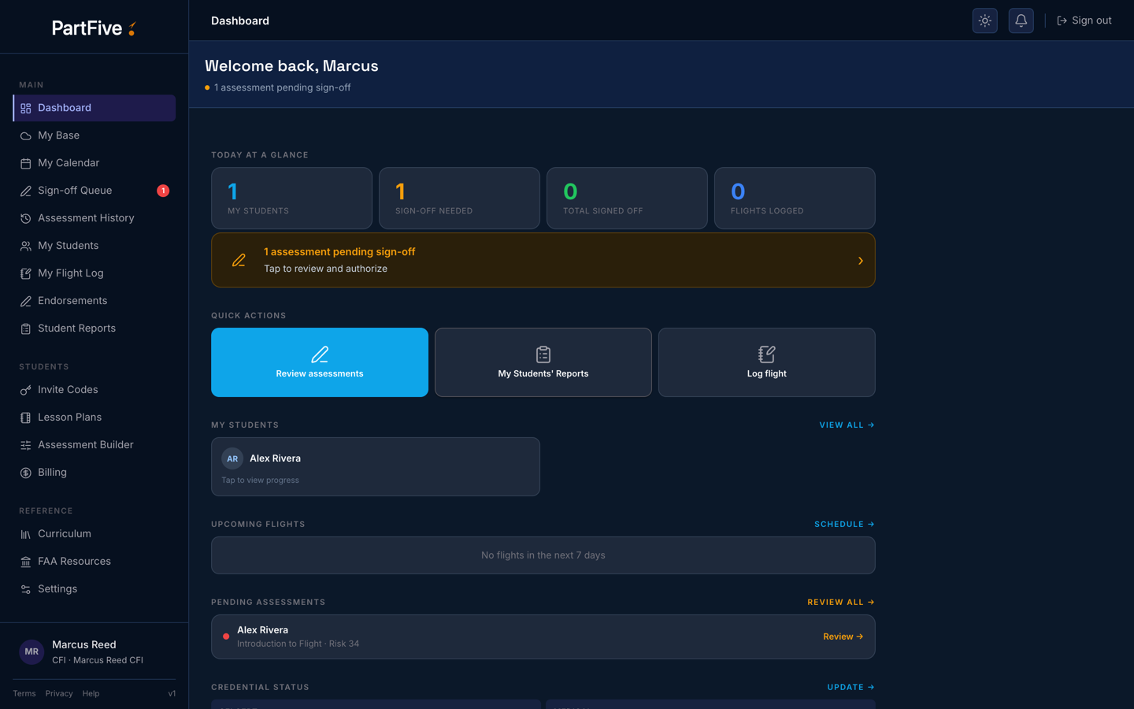Screen dimensions: 1134x709
Task: Click the My Base cloud icon
Action: click(x=25, y=135)
